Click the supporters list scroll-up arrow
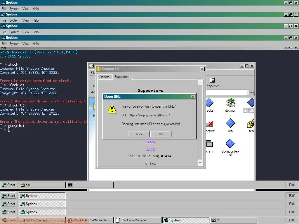This screenshot has width=299, height=224. [x=200, y=83]
